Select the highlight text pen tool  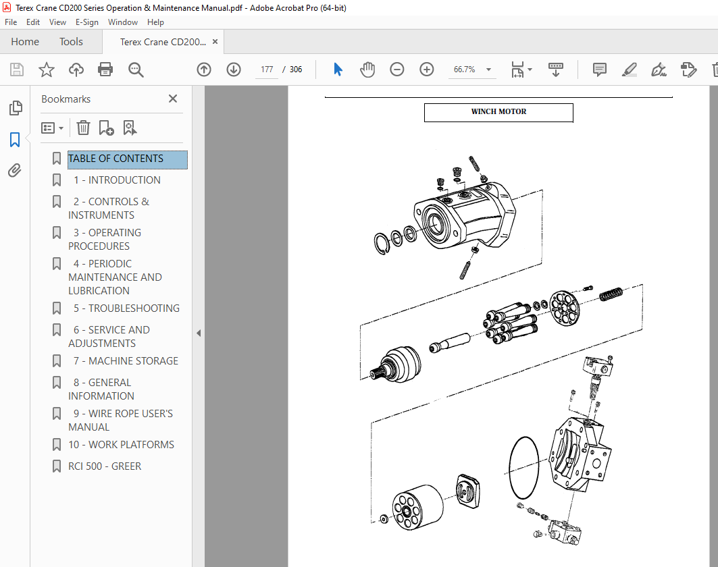pos(629,70)
